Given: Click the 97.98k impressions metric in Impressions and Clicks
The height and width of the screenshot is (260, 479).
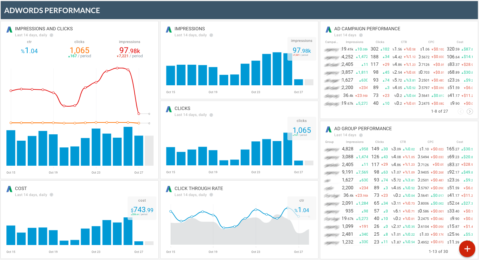Looking at the screenshot, I should click(129, 51).
